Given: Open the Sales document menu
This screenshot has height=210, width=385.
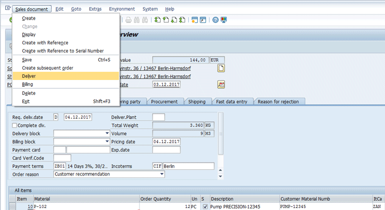Looking at the screenshot, I should click(32, 9).
